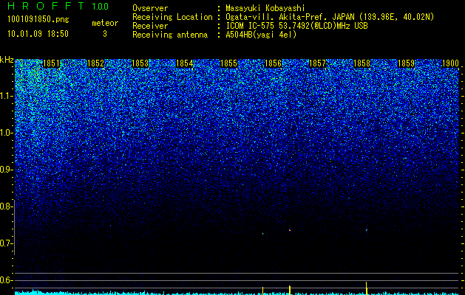The width and height of the screenshot is (465, 295).
Task: Click the meteor echo dot below 1858
Action: click(367, 229)
